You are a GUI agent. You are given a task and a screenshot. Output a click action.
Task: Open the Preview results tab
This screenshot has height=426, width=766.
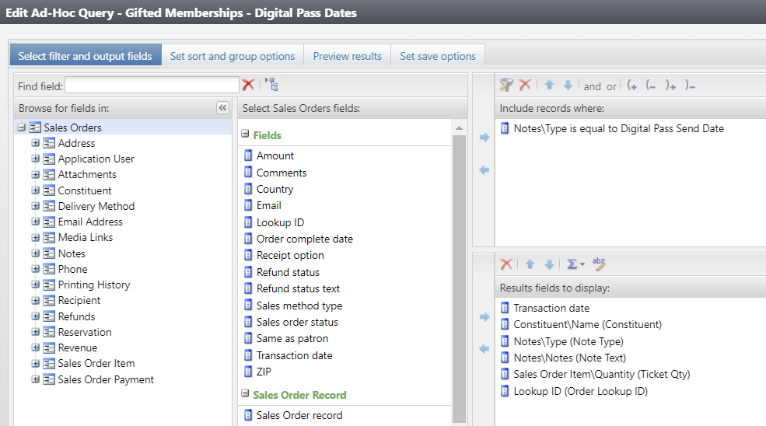click(348, 56)
